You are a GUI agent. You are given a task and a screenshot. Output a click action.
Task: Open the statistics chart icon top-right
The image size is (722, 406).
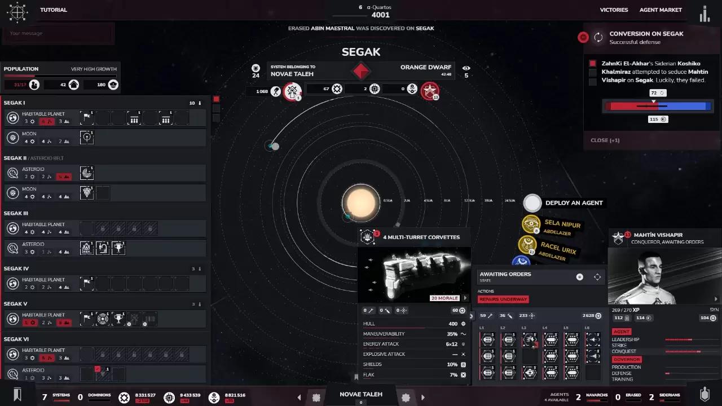(x=705, y=13)
